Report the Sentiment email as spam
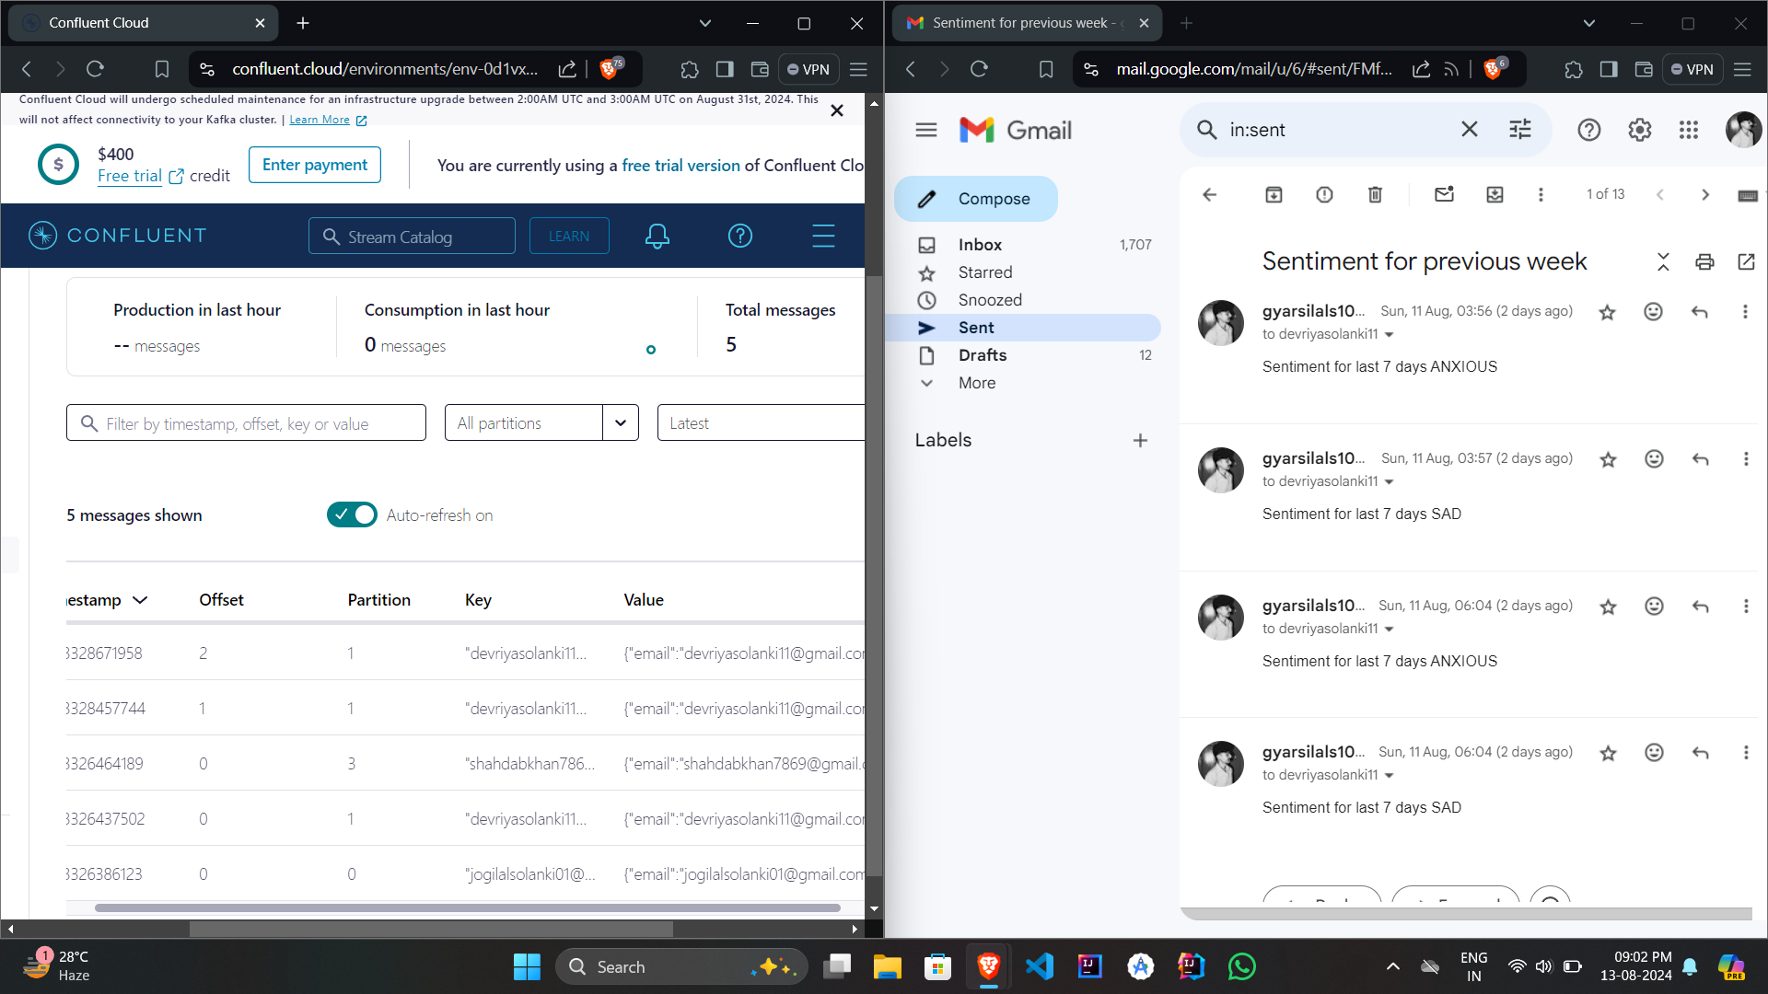1768x994 pixels. [x=1324, y=194]
